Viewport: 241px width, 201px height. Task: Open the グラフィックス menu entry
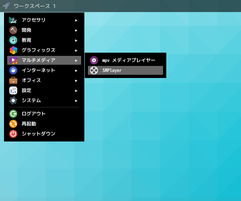[x=44, y=50]
